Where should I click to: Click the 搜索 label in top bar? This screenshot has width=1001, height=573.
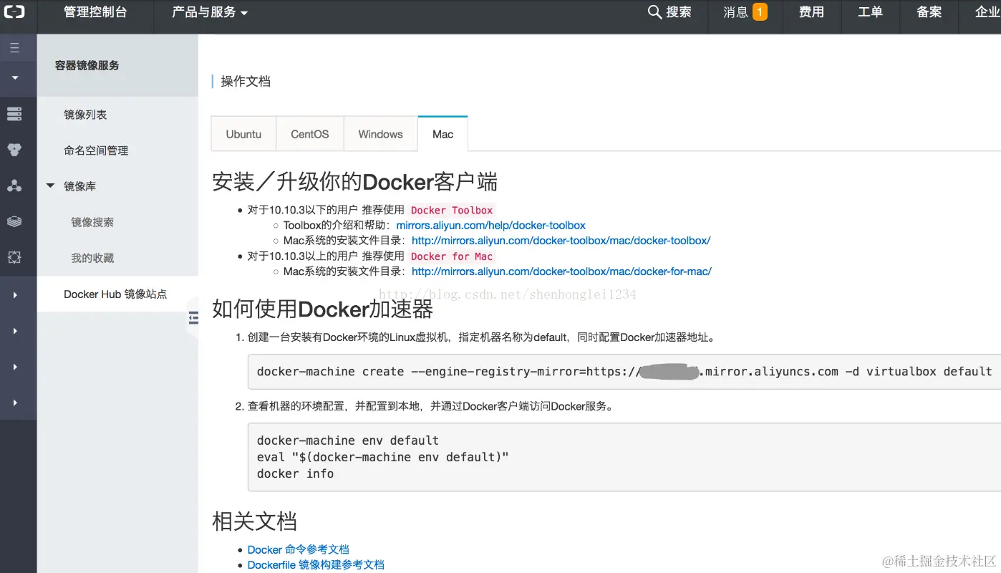pos(679,12)
